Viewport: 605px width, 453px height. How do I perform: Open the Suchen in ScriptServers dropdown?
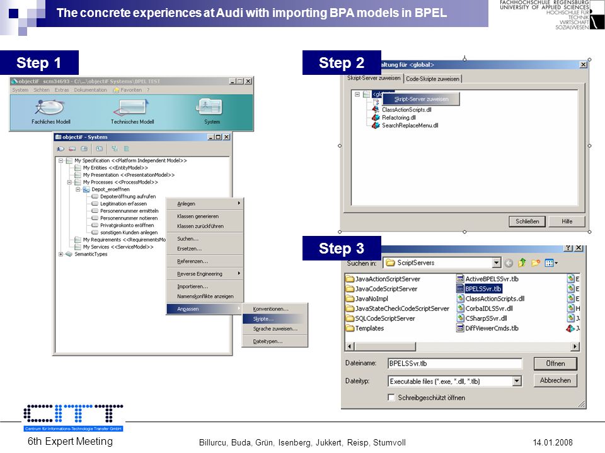(497, 263)
